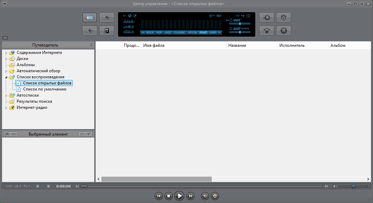The height and width of the screenshot is (203, 373).
Task: Select the POP equalizer preset
Action: click(x=159, y=33)
